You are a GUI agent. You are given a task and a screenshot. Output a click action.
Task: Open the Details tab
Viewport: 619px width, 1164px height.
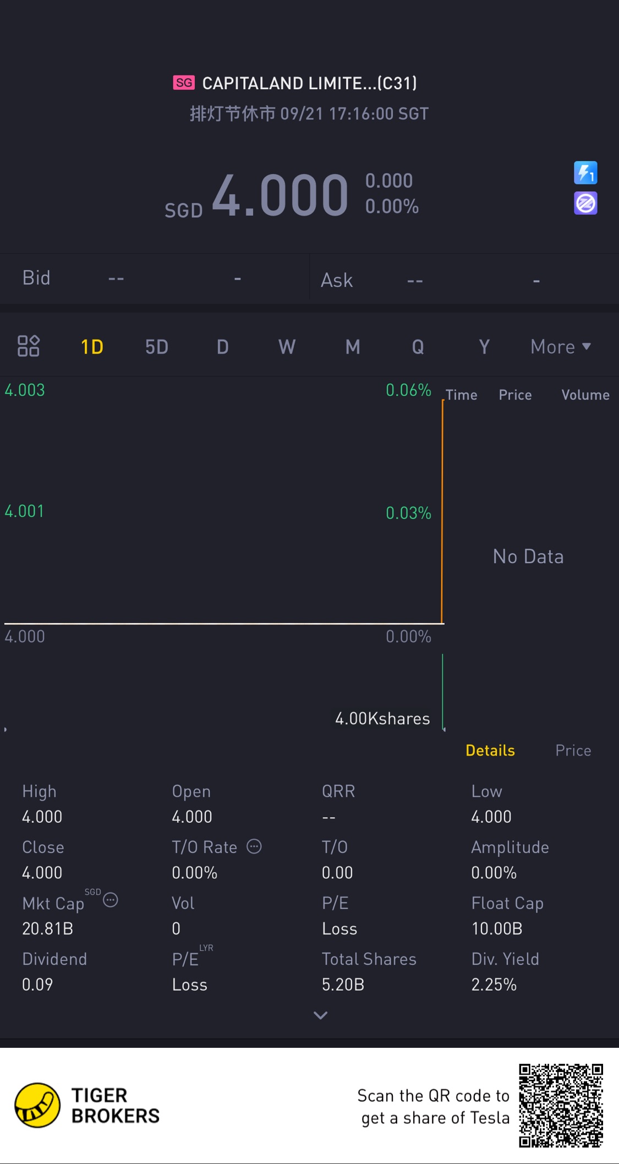pos(490,751)
